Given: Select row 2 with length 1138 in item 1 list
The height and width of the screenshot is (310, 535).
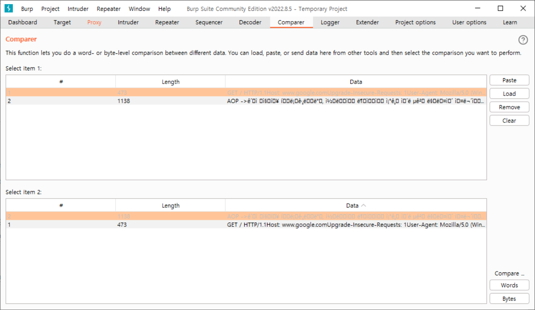Looking at the screenshot, I should [246, 101].
